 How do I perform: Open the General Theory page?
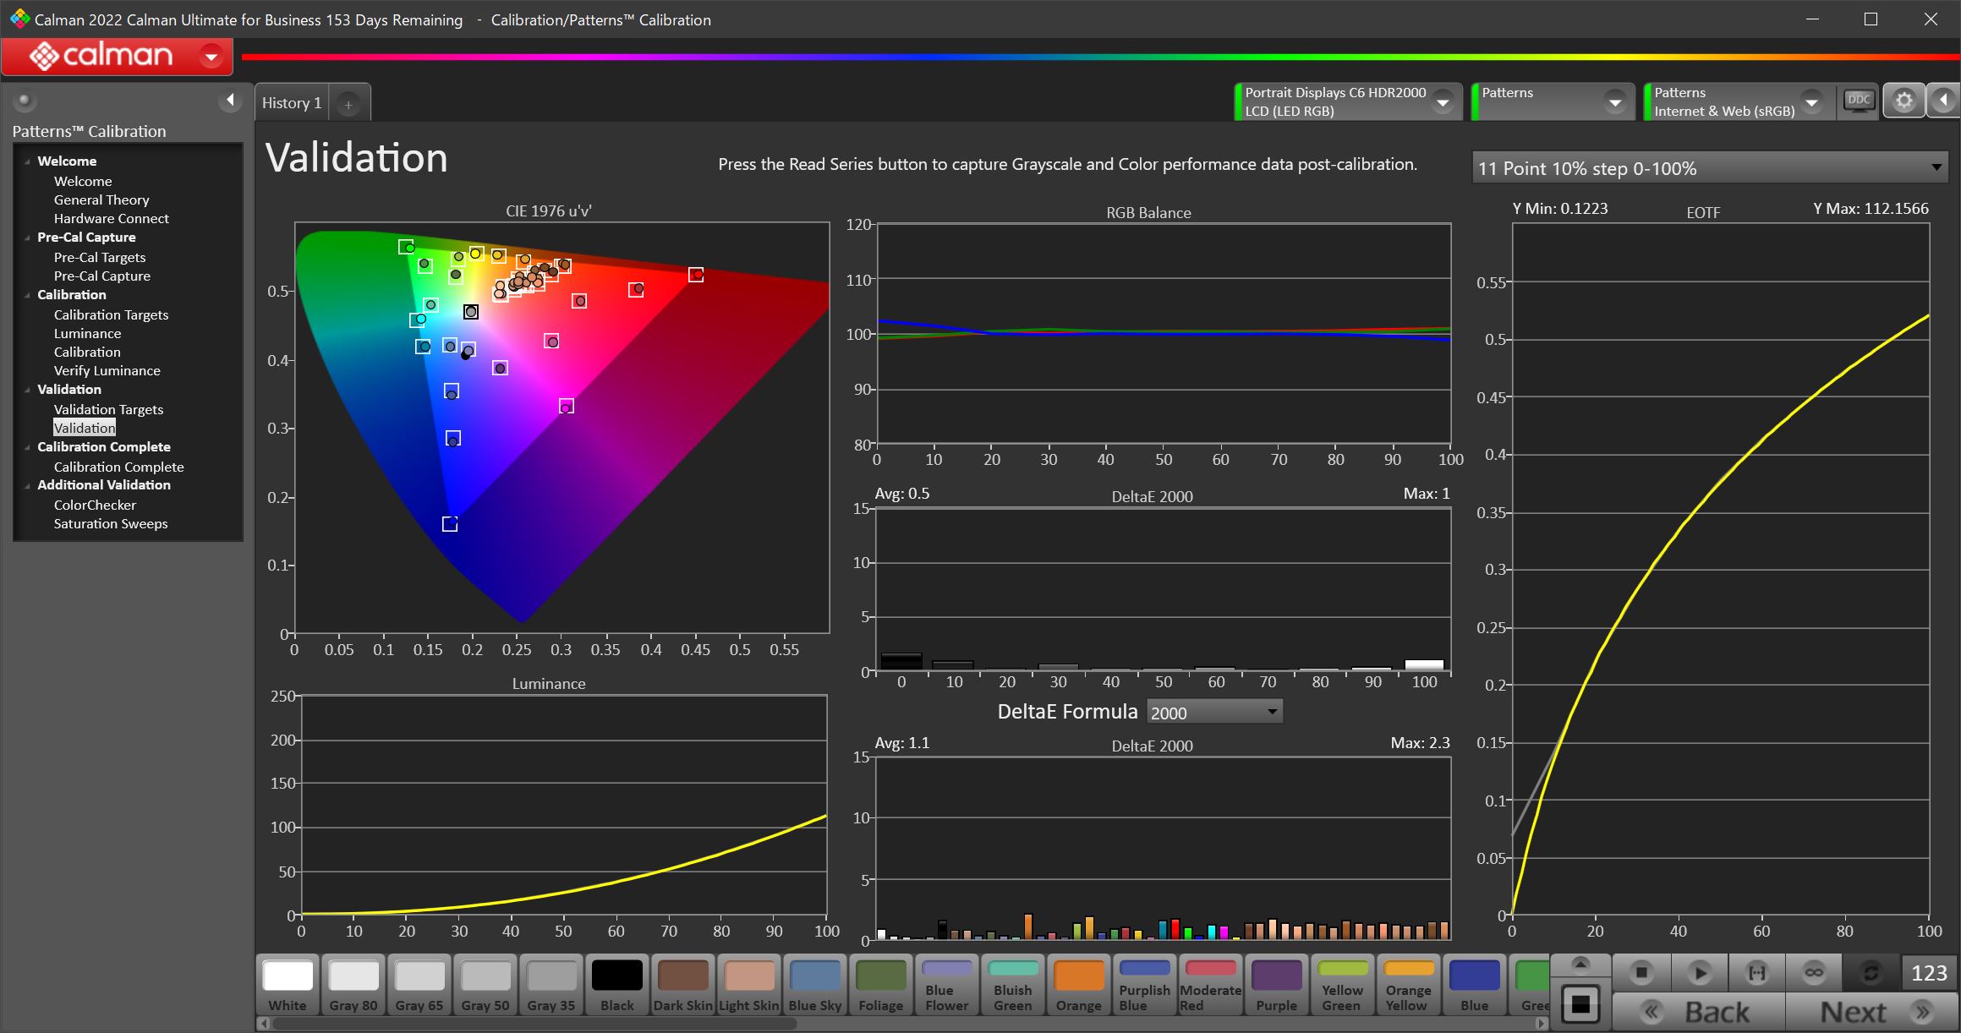pos(101,200)
